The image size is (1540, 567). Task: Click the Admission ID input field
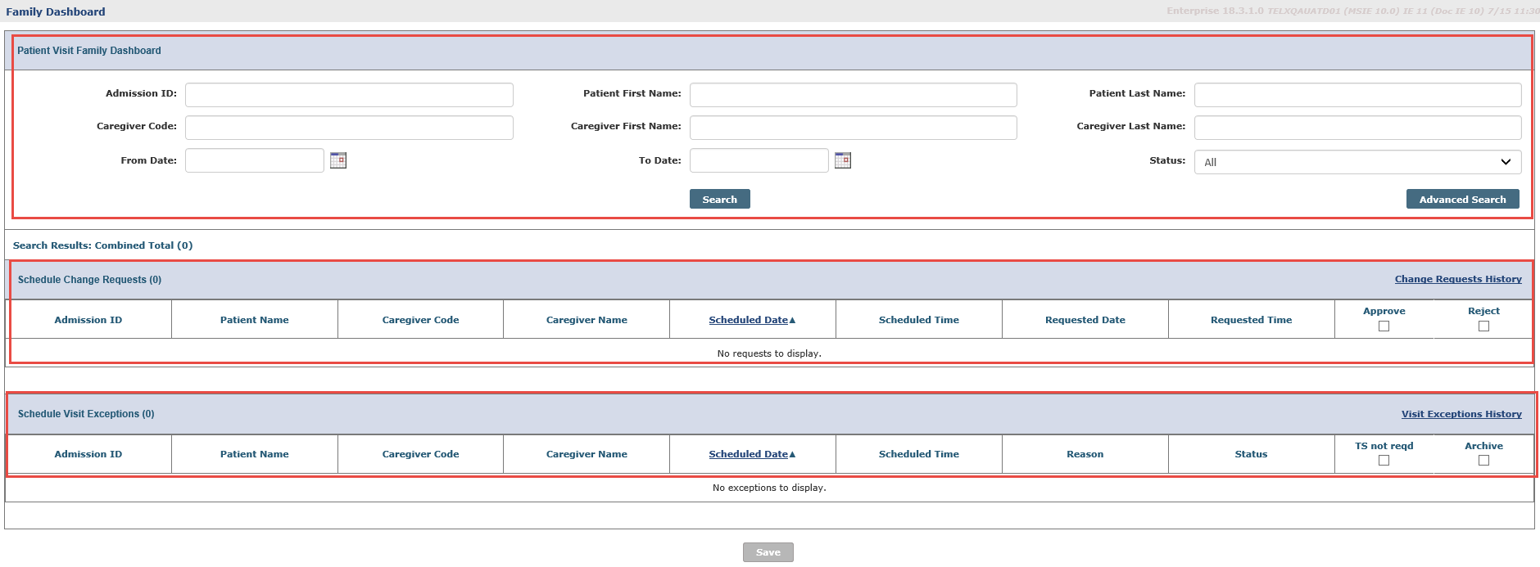click(349, 95)
